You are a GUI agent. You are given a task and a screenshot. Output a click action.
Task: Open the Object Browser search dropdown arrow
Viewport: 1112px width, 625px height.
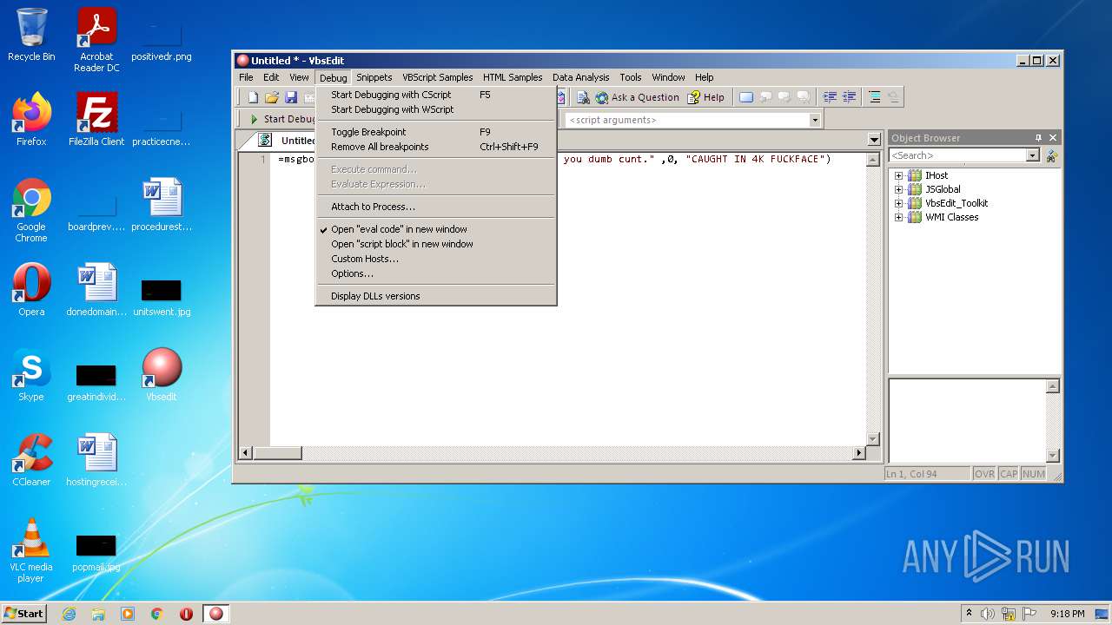(x=1032, y=155)
